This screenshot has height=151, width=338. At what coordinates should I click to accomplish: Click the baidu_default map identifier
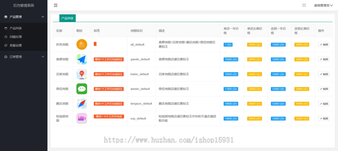click(x=139, y=74)
